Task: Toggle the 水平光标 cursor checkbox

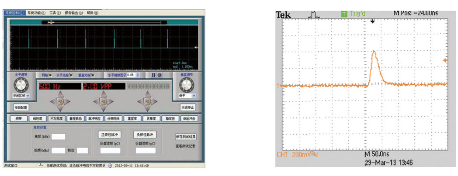Action: click(x=72, y=75)
